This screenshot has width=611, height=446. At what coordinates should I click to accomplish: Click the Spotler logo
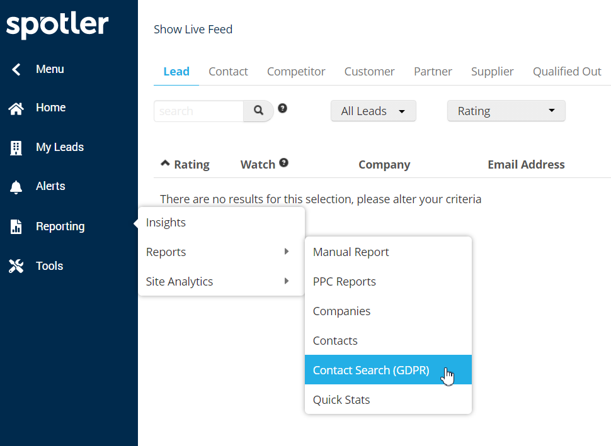click(57, 25)
